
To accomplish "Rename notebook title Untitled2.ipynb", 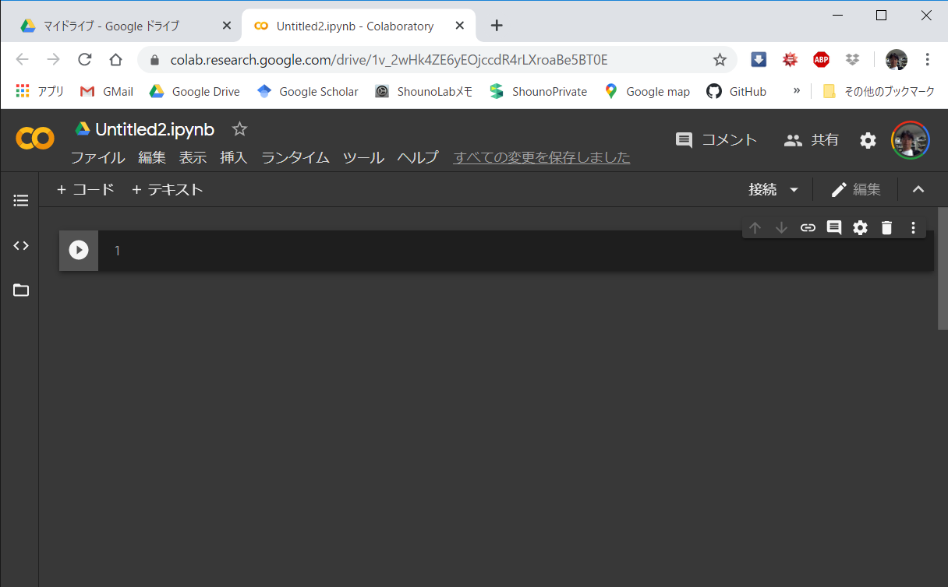I will (154, 129).
